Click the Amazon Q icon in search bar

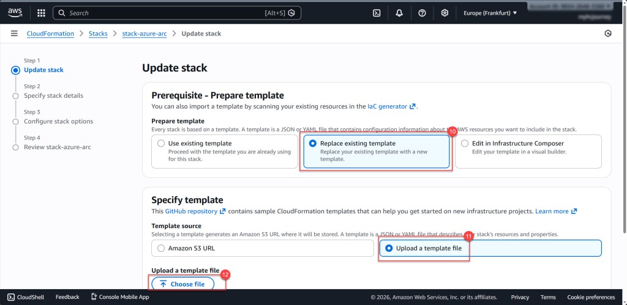[292, 13]
